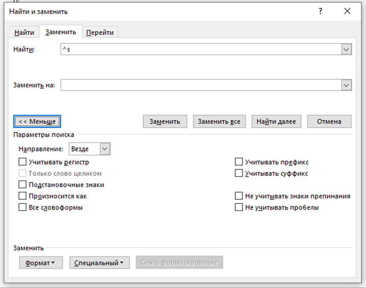
Task: Click the Заменить все button
Action: coord(219,121)
